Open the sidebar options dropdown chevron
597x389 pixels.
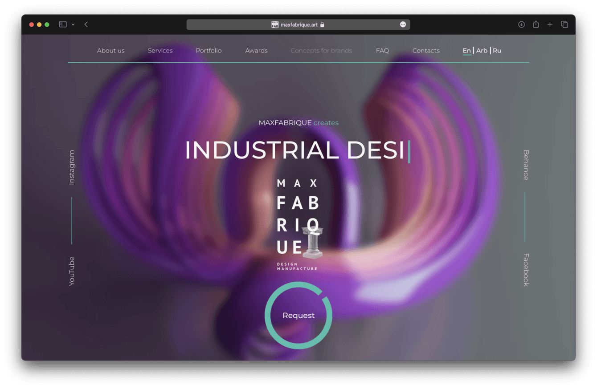click(x=73, y=24)
